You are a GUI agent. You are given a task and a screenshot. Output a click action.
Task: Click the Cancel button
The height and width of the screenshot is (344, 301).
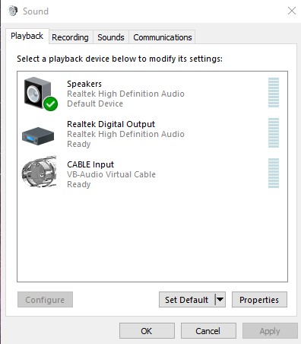[x=208, y=331]
